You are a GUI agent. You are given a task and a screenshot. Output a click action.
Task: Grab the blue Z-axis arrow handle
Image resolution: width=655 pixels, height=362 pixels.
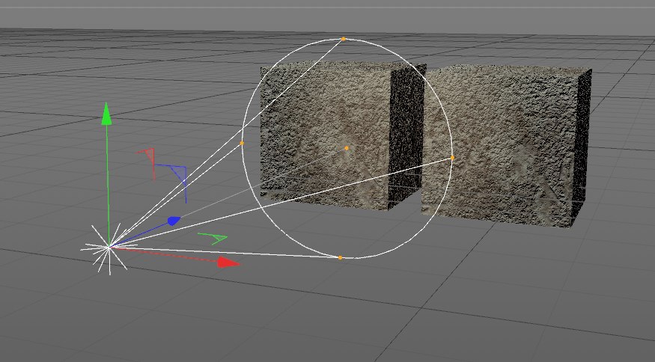click(174, 221)
